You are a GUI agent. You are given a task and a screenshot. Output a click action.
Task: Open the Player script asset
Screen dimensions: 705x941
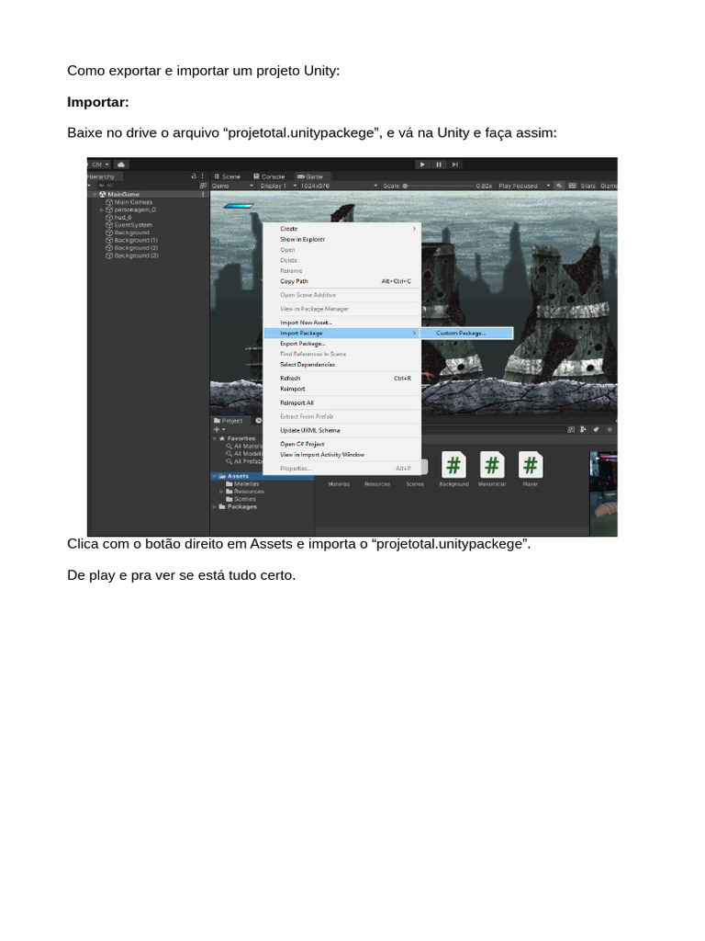531,469
